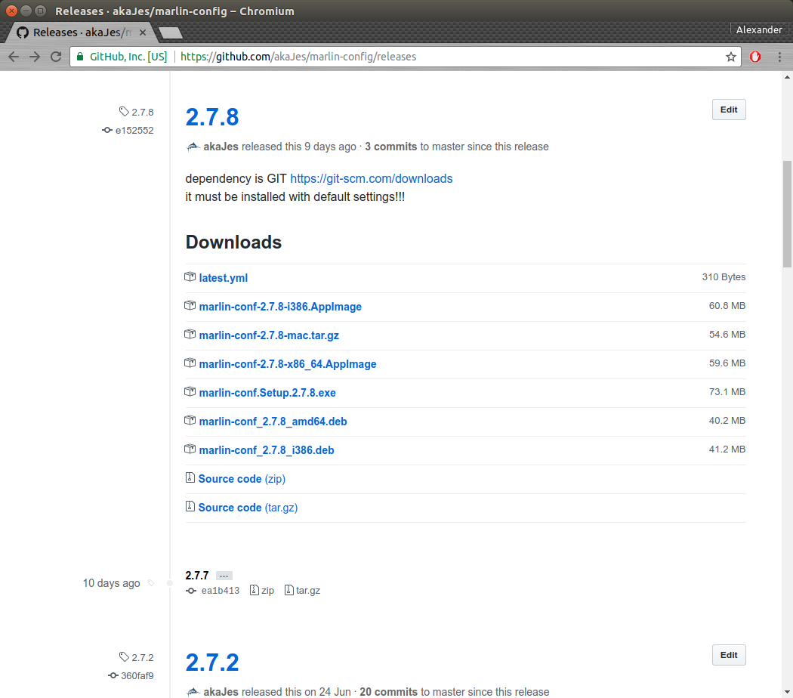
Task: Reload the page using the refresh icon
Action: 56,56
